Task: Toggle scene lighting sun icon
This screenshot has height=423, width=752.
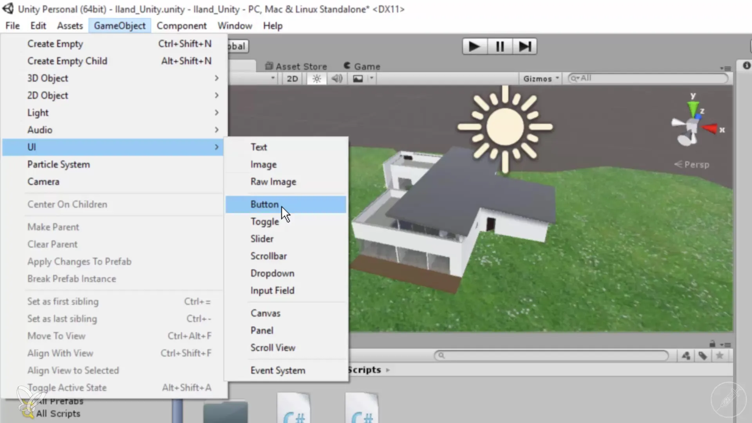Action: coord(316,79)
